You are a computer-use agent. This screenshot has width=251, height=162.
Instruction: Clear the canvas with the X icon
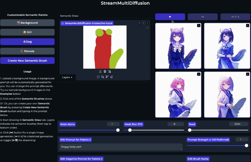tap(147, 23)
